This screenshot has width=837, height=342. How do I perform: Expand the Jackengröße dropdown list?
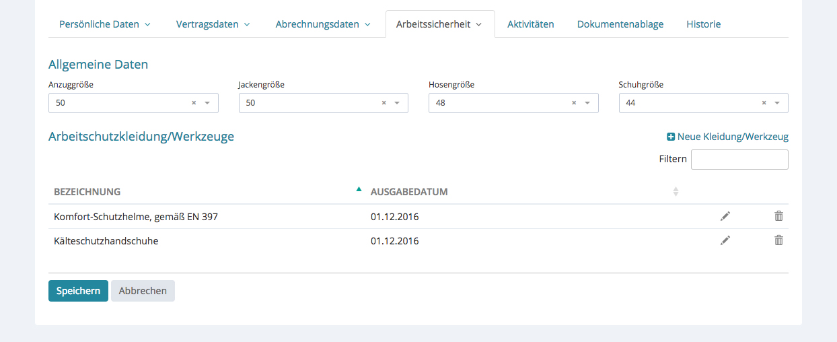click(397, 103)
